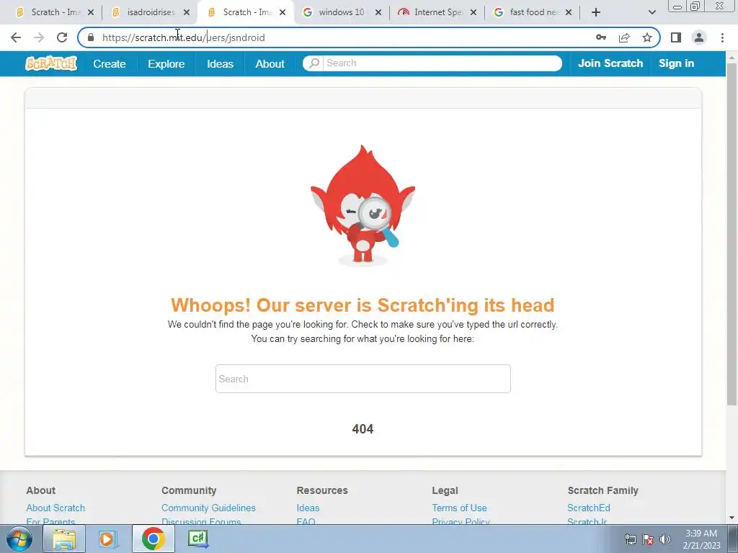Close the fast food near tab
The image size is (738, 553).
pos(569,12)
